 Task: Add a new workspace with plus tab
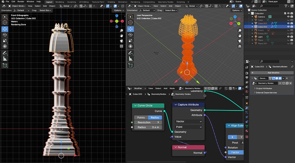[188, 2]
